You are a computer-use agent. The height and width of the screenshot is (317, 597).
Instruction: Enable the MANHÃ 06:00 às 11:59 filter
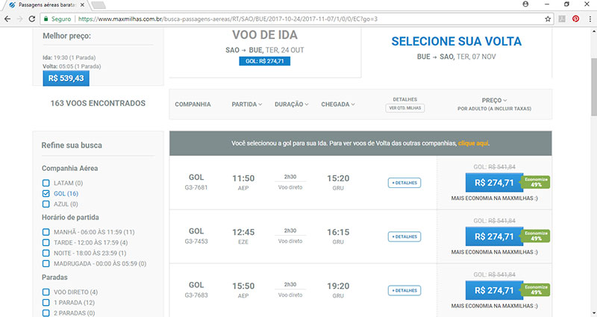click(x=46, y=232)
